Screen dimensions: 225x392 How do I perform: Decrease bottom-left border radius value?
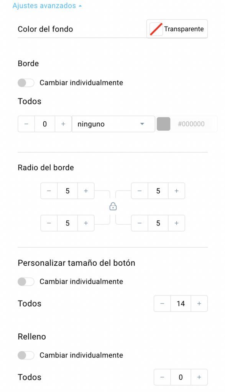pos(49,223)
